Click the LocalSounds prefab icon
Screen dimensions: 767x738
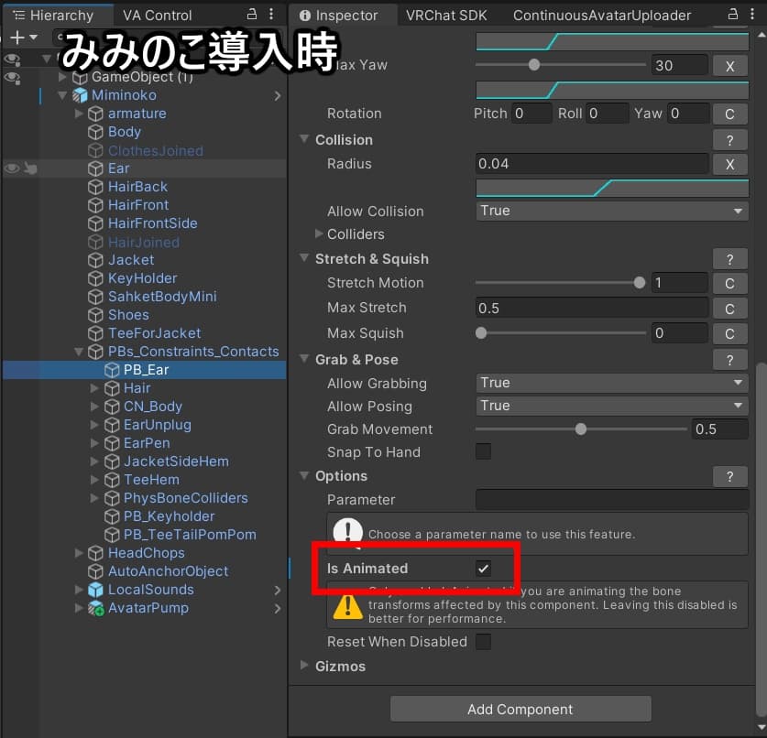(x=94, y=590)
